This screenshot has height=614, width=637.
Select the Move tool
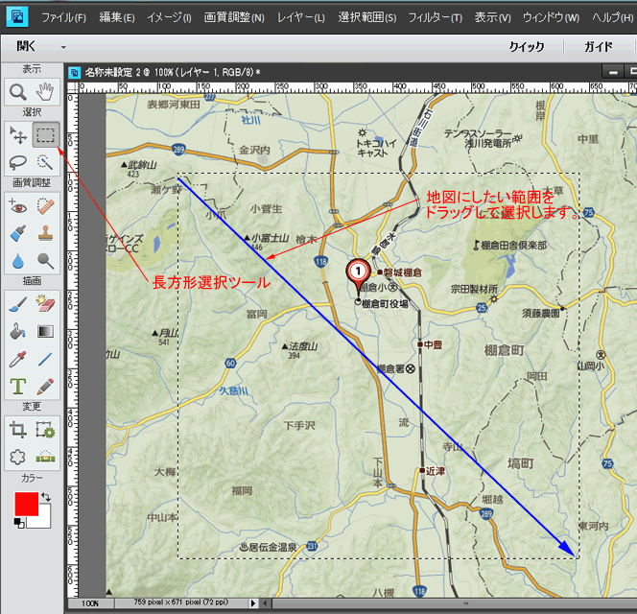pos(18,135)
